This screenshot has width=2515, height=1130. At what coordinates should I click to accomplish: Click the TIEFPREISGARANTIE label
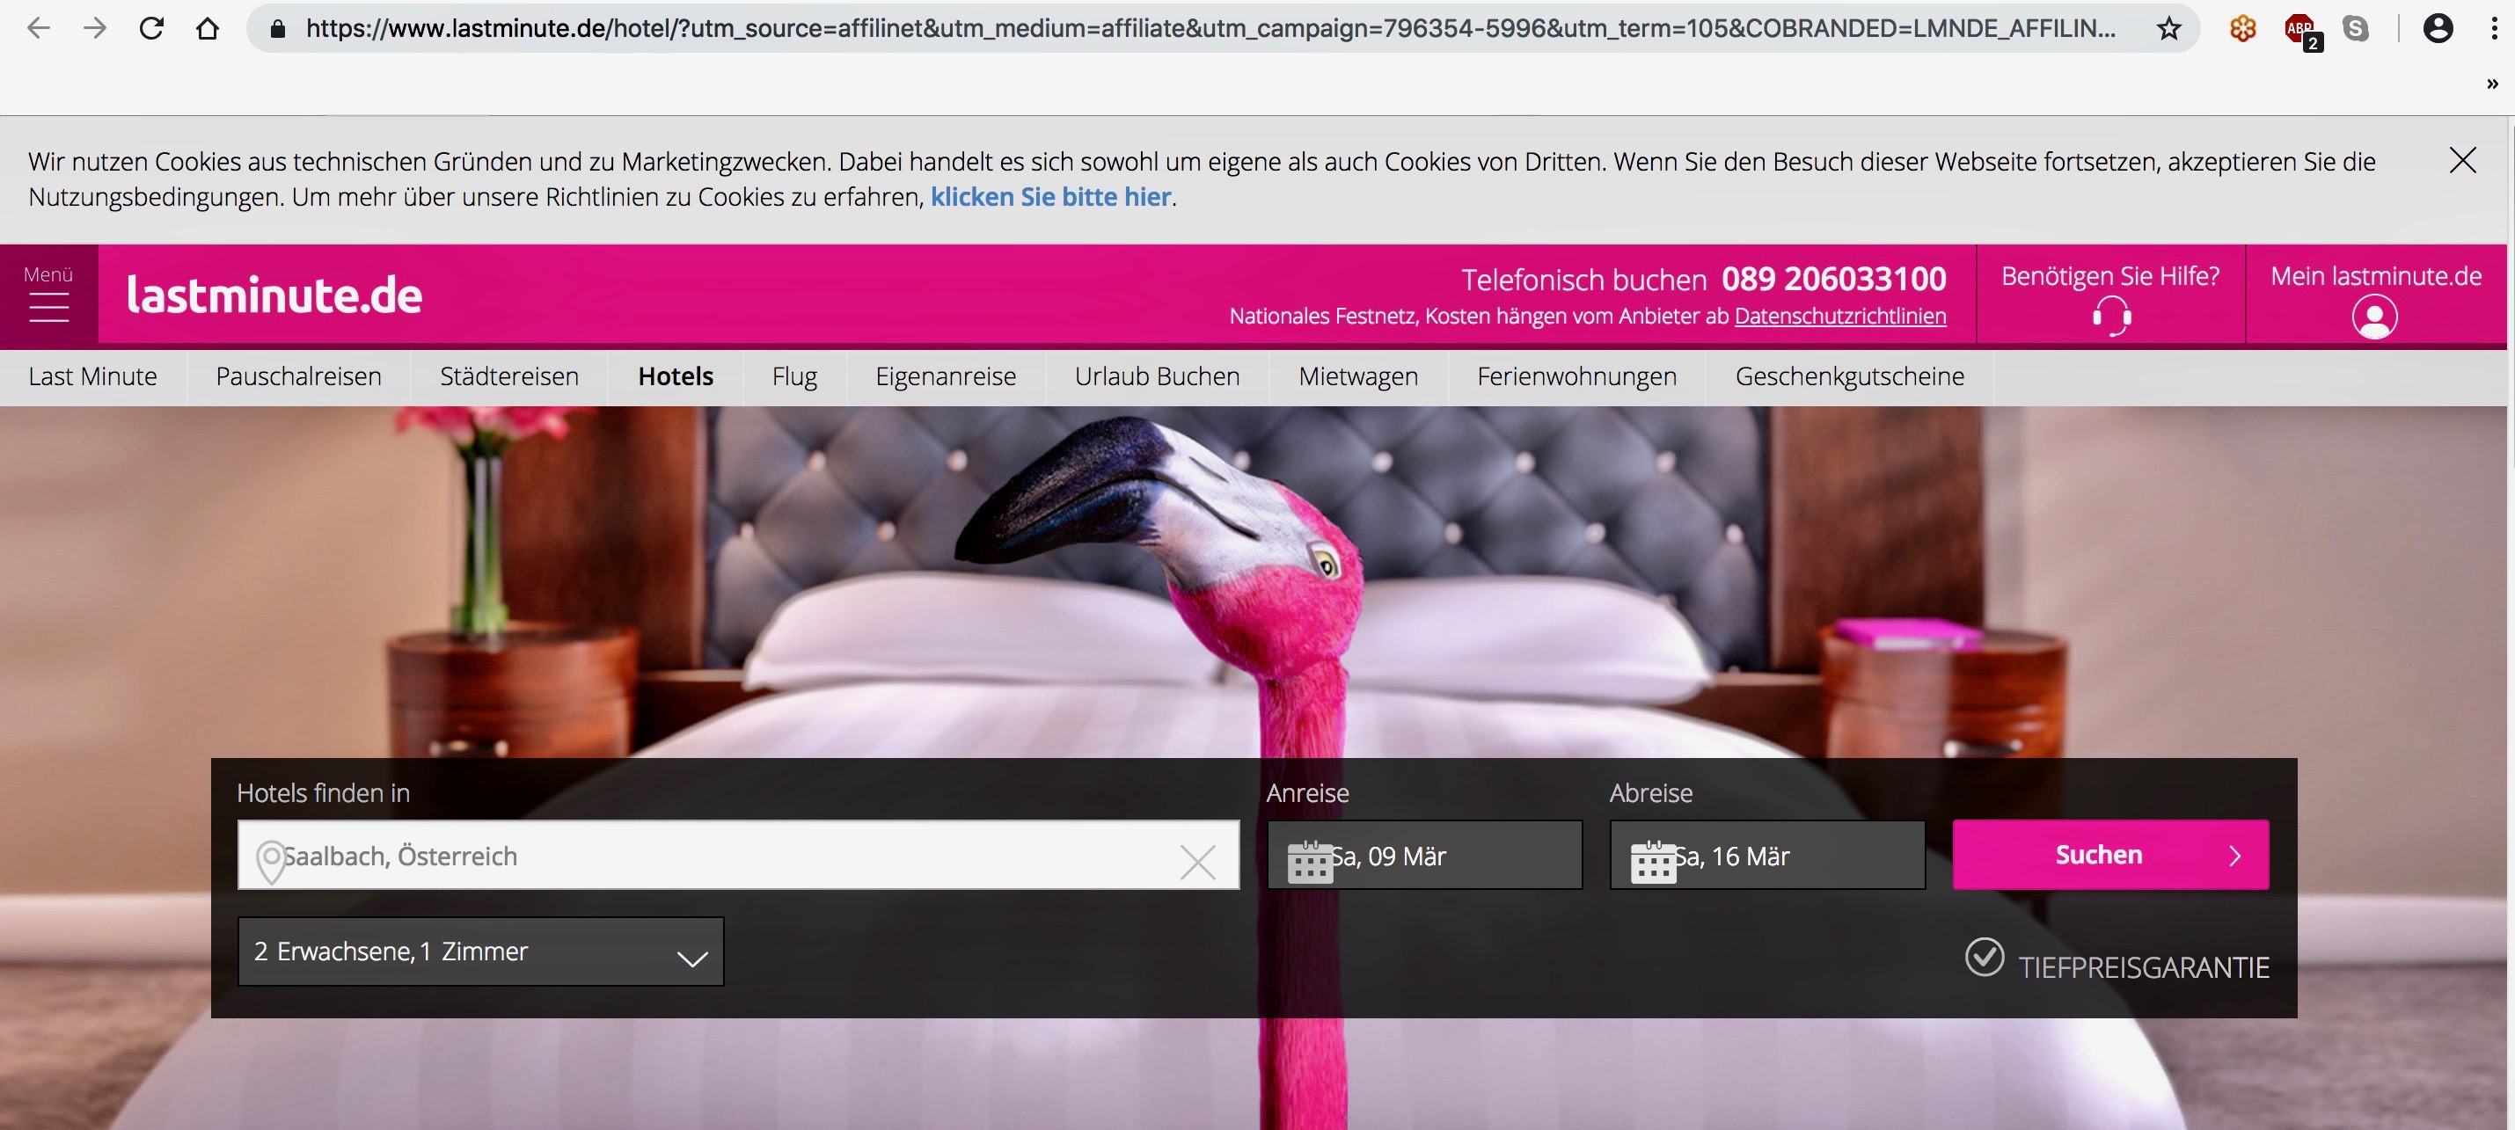[x=2143, y=967]
